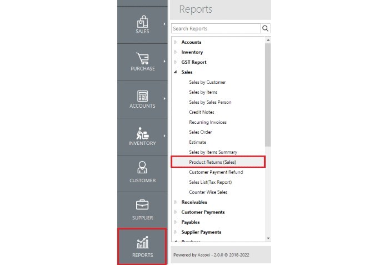The height and width of the screenshot is (265, 389).
Task: Open Product Returns (Sales) report
Action: 213,162
